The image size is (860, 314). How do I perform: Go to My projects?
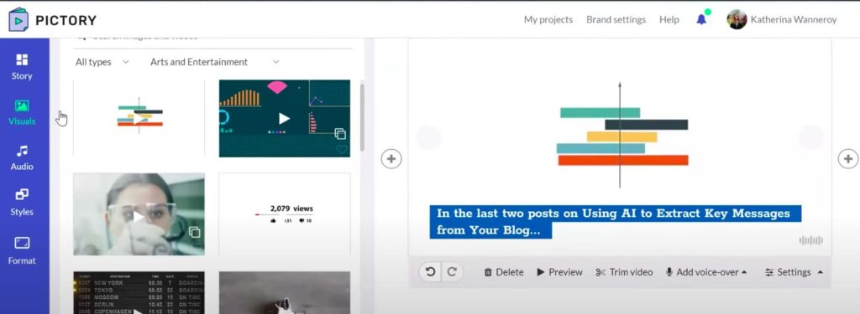(548, 20)
